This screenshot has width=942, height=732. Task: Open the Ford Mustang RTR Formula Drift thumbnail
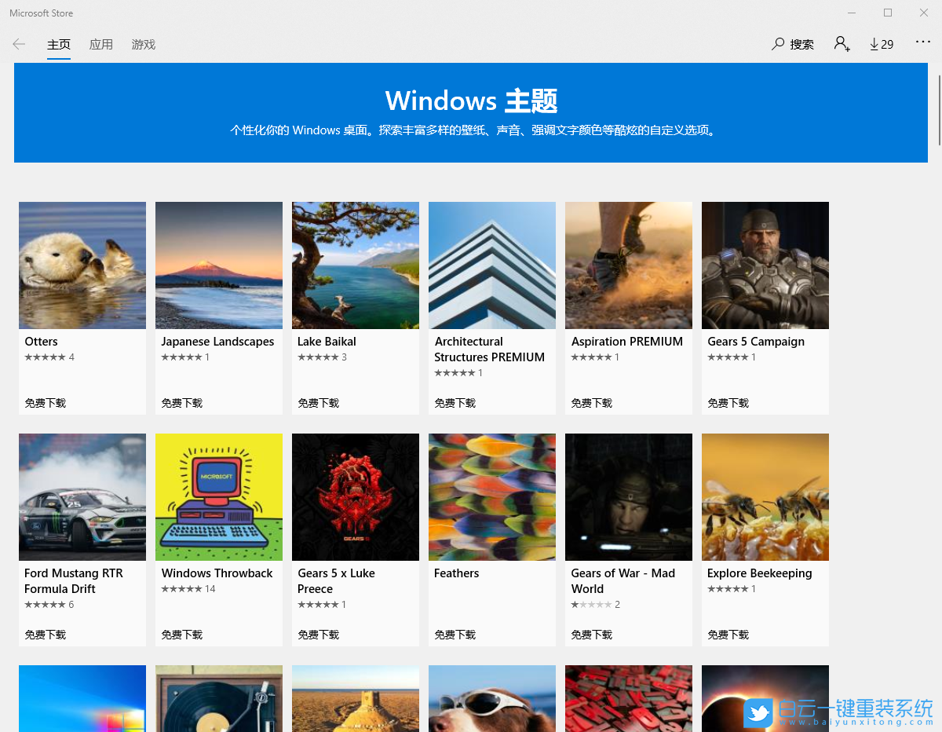82,496
